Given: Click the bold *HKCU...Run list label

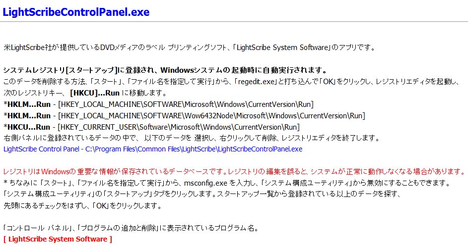Looking at the screenshot, I should pyautogui.click(x=27, y=127).
